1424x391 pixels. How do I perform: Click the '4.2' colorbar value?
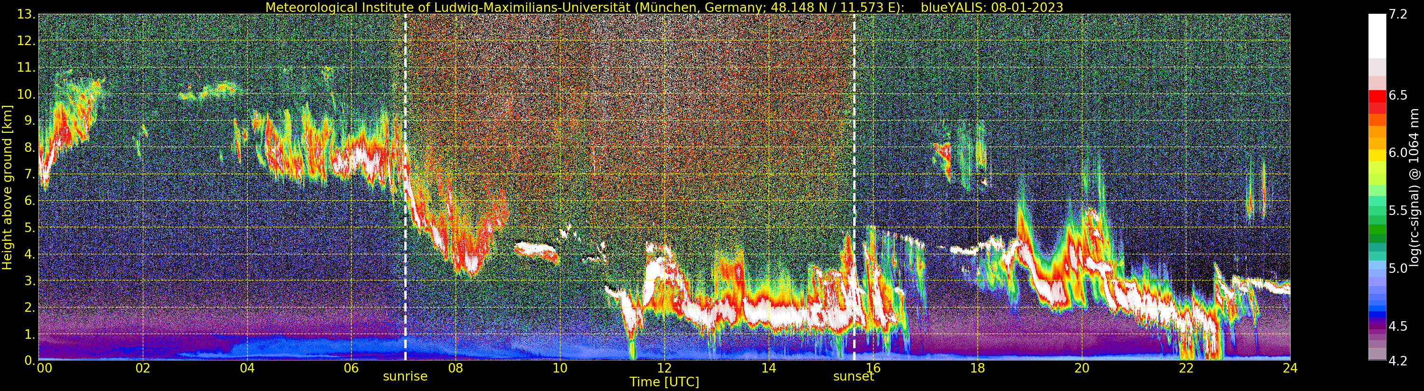coord(1398,361)
